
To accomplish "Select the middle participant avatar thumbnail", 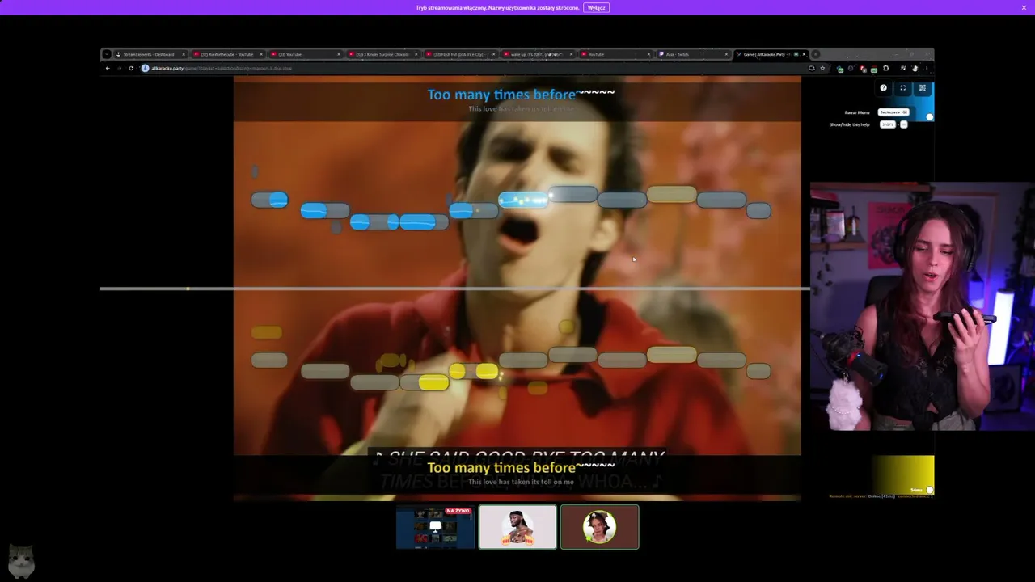I will click(x=517, y=527).
